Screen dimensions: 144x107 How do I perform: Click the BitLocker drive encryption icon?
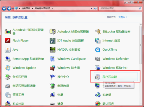click(98, 32)
